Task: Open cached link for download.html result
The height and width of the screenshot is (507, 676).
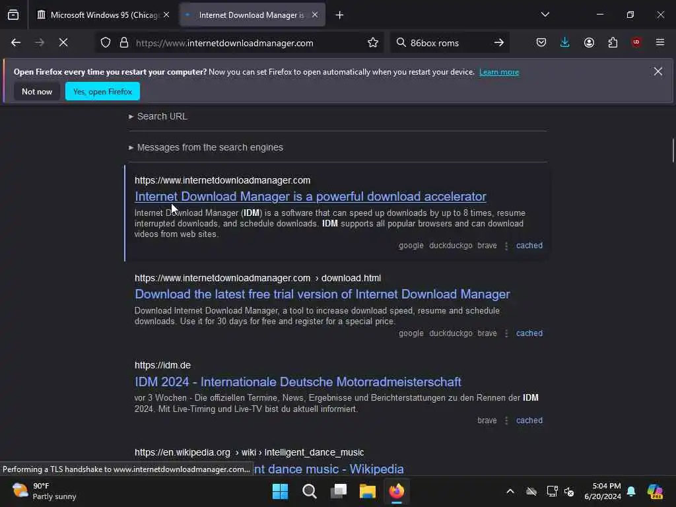Action: [x=529, y=333]
